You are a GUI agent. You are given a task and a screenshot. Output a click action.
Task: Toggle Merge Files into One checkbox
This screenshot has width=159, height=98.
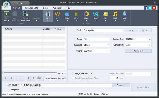click(x=73, y=73)
